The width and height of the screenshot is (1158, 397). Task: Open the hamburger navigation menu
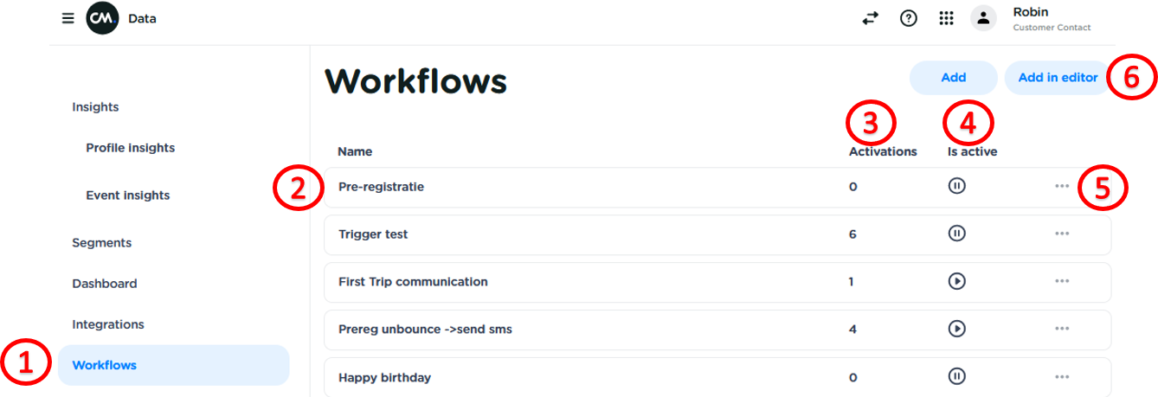[x=68, y=18]
